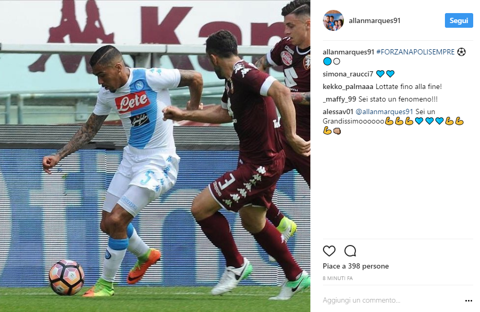Screen dimensions: 480x312
Task: Click the blue hearts in simona_raucci7's comment
Action: pyautogui.click(x=385, y=74)
